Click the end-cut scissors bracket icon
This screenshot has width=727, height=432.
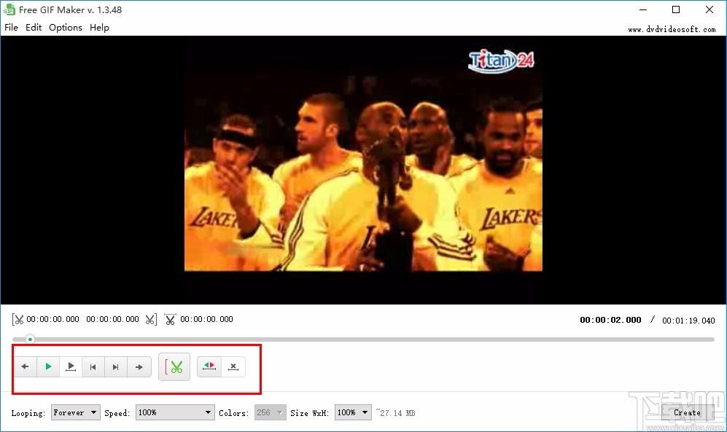(151, 320)
